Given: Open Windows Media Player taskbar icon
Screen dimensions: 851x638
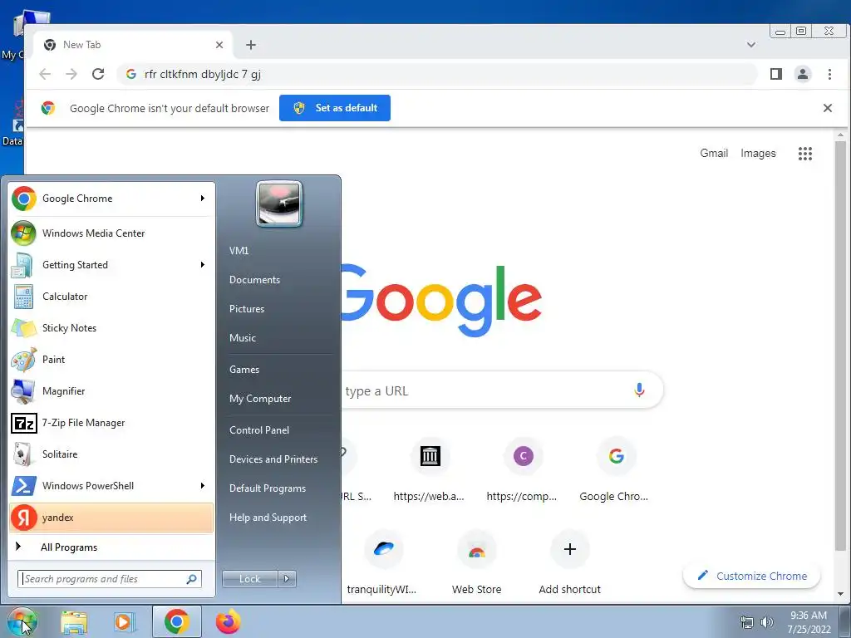Looking at the screenshot, I should tap(125, 621).
